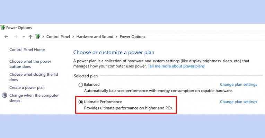265x138 pixels.
Task: Click Create a power plan
Action: point(27,88)
